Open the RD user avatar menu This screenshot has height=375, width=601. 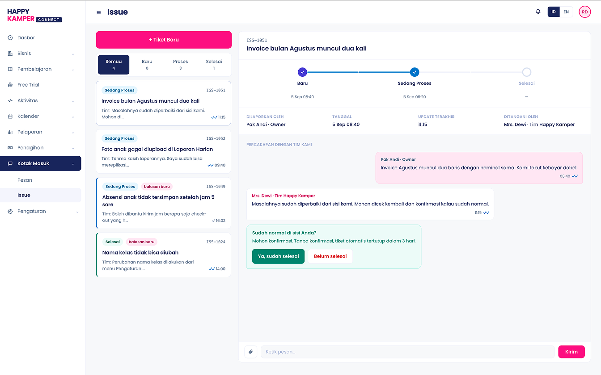(584, 12)
